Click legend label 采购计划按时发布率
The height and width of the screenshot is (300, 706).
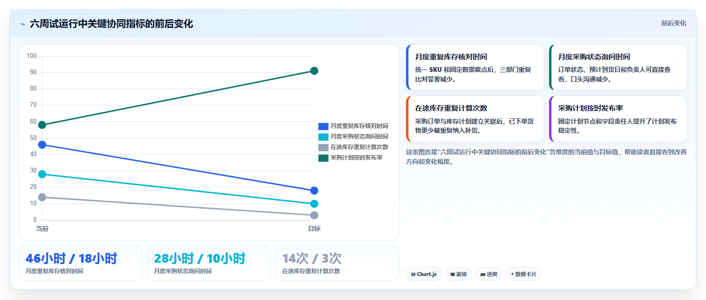pyautogui.click(x=356, y=158)
